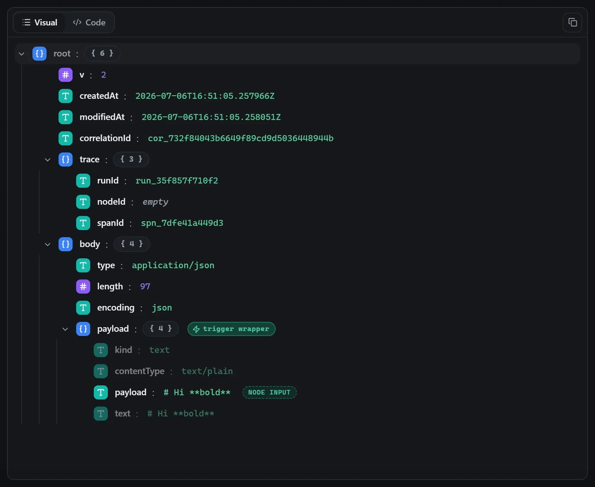The width and height of the screenshot is (595, 487).
Task: Select the createdAt value 2026-07-06T16:51:05.257966Z
Action: coord(205,96)
